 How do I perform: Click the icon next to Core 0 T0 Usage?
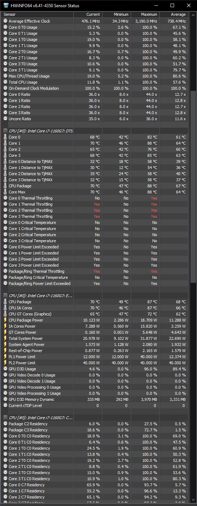click(x=5, y=27)
